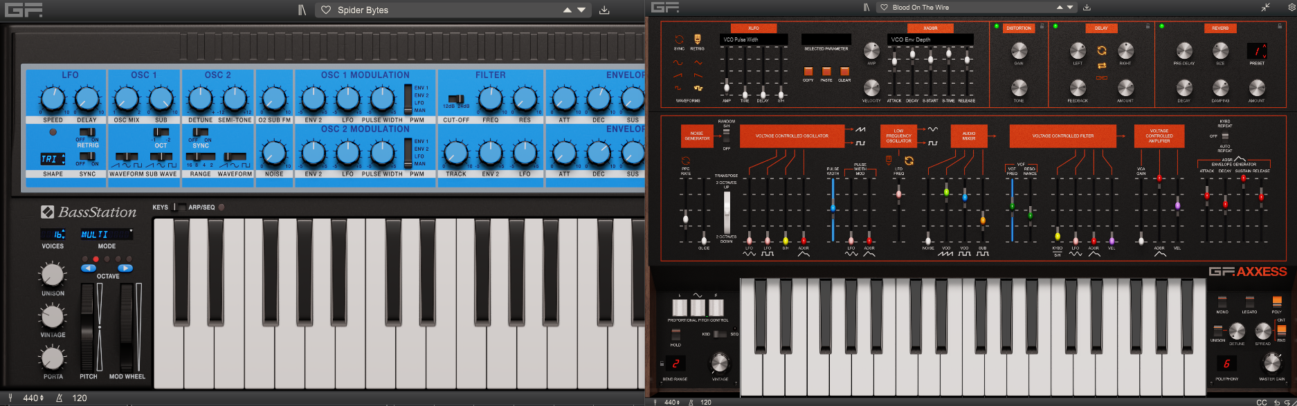This screenshot has width=1297, height=406.
Task: Save the BassStation preset with download icon
Action: [604, 10]
